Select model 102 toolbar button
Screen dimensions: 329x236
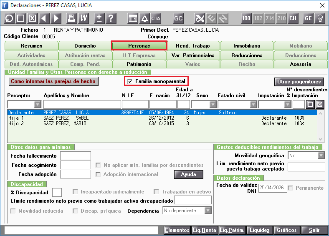(x=258, y=18)
